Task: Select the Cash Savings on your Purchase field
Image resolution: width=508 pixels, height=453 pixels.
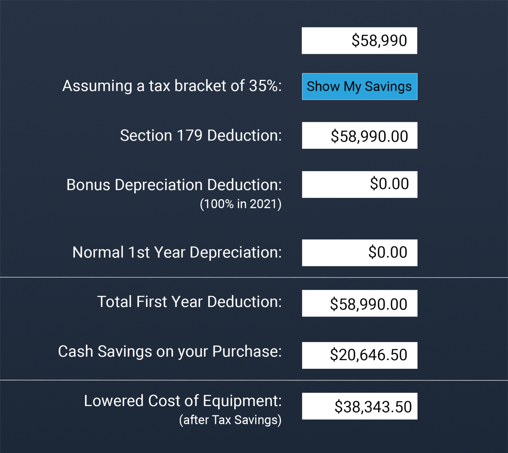Action: 360,355
